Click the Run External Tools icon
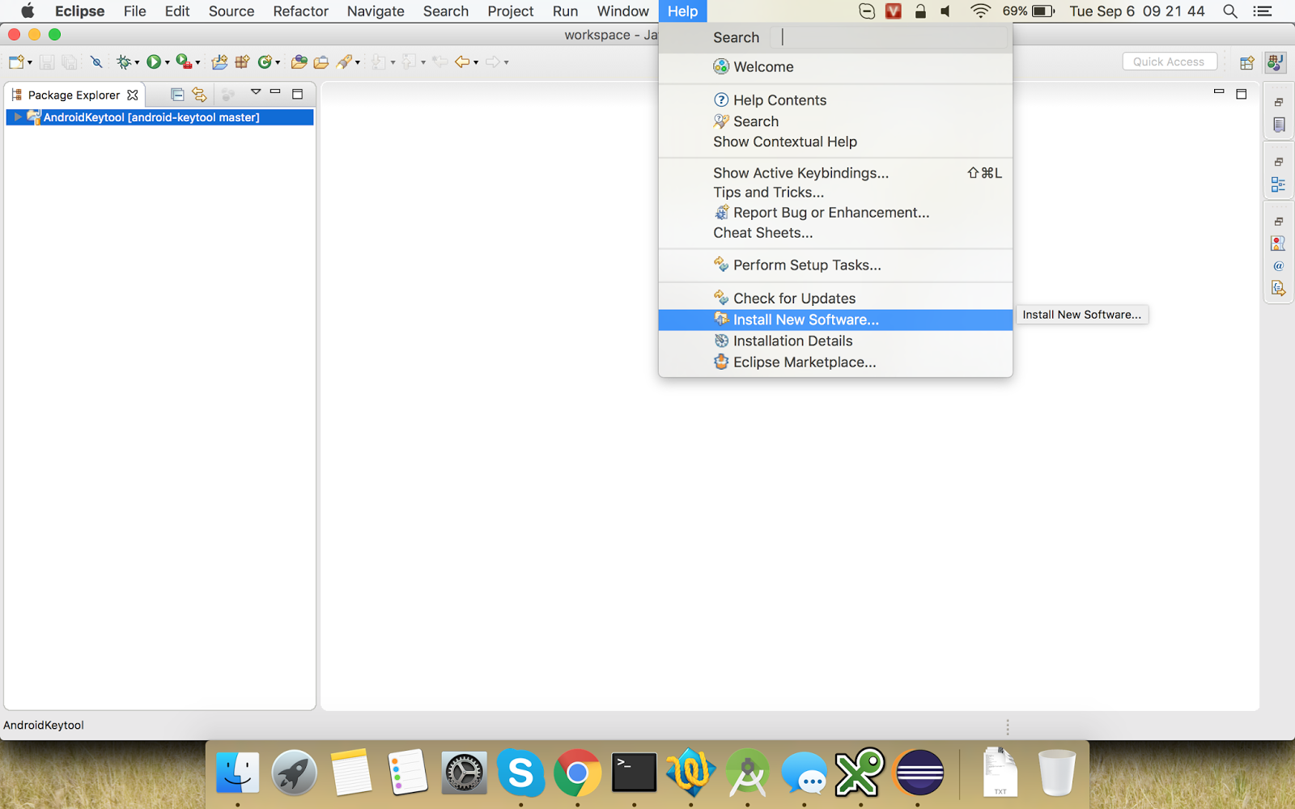Screen dimensions: 1295x809 (184, 62)
